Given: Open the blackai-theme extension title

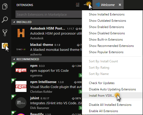Looking at the screenshot, I should pyautogui.click(x=41, y=45).
